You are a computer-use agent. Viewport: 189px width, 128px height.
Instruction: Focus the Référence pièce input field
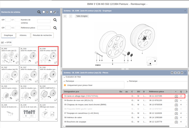click(x=44, y=27)
